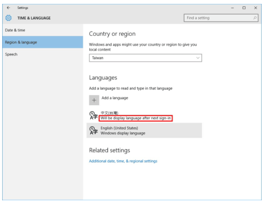Click the plus icon to add language
The image size is (263, 202).
click(x=94, y=99)
